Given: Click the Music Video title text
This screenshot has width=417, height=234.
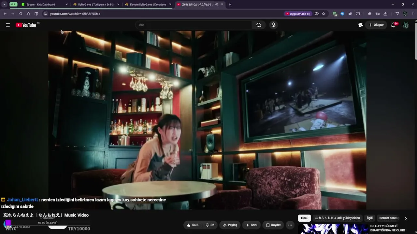Looking at the screenshot, I should [x=46, y=215].
